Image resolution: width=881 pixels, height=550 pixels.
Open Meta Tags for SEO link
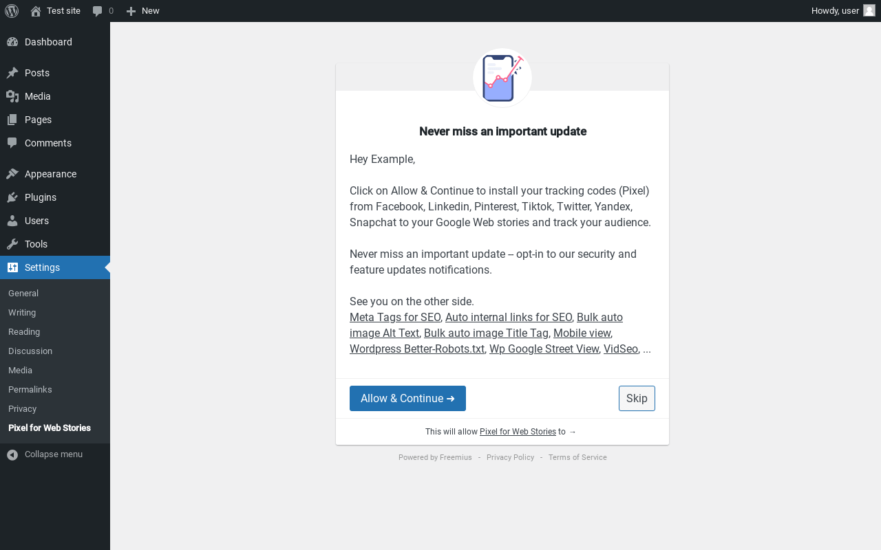(395, 317)
